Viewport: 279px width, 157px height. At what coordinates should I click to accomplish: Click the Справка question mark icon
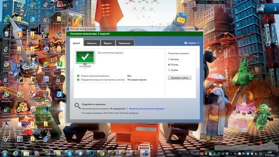[x=186, y=43]
